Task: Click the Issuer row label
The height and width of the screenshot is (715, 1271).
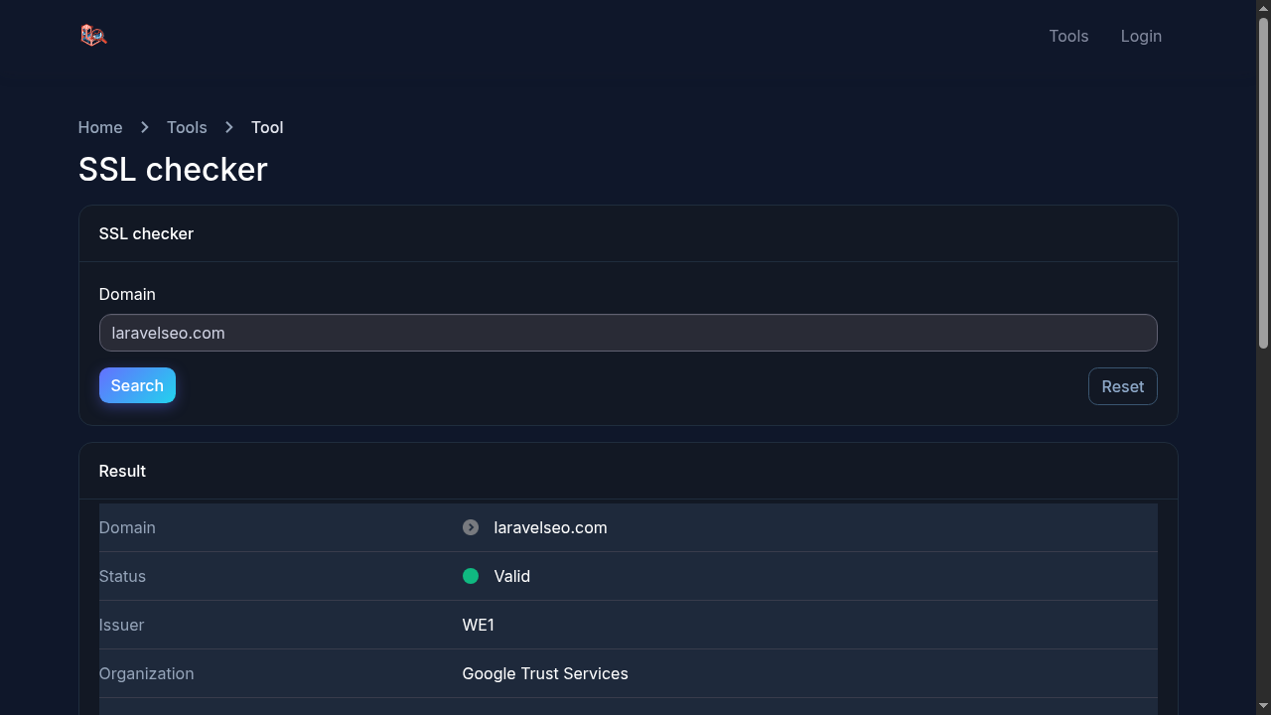Action: click(121, 625)
